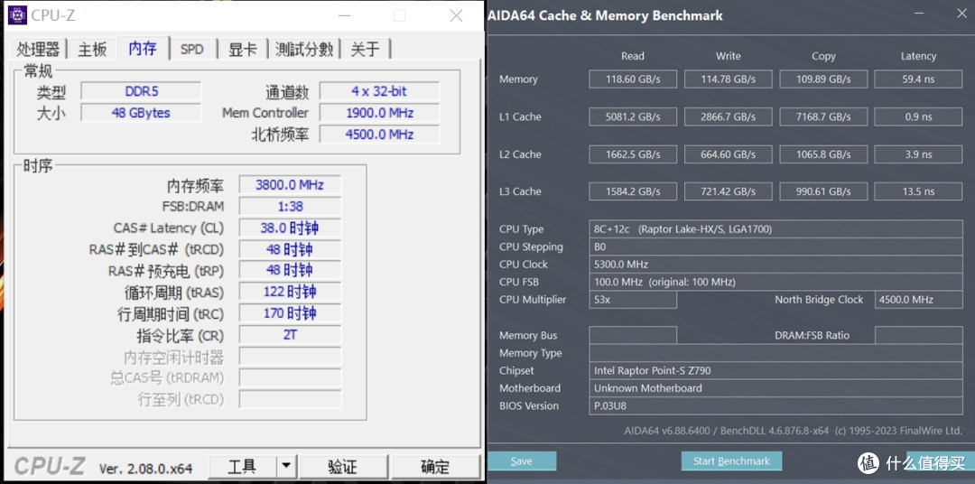975x484 pixels.
Task: Click the 北桥频率 4500.0 MHz value in CPU-Z
Action: (x=379, y=135)
